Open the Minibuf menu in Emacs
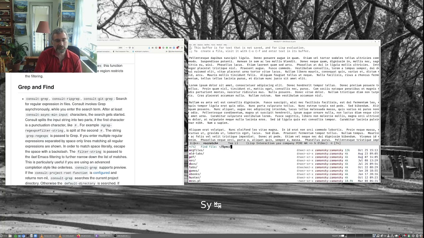 pyautogui.click(x=219, y=45)
